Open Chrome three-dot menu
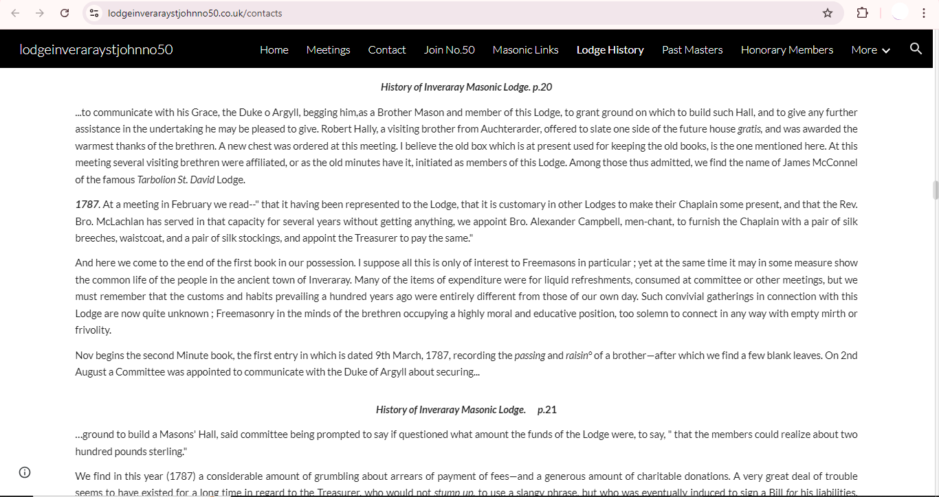This screenshot has height=497, width=939. coord(924,13)
